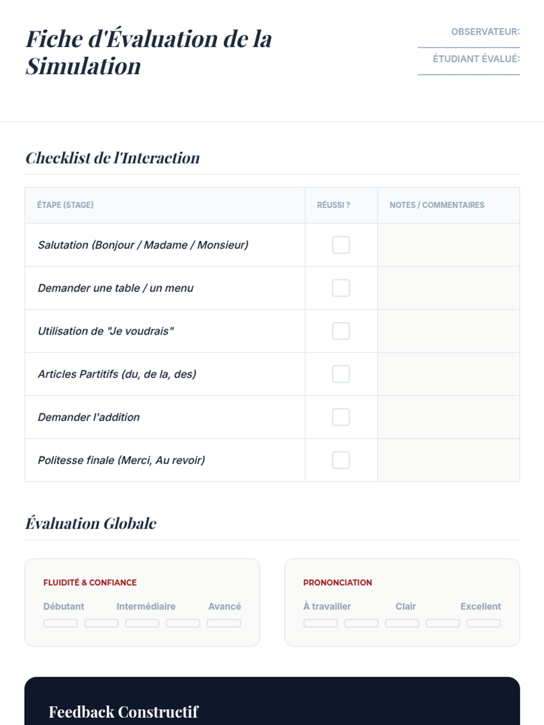Click the Observateur name line

pyautogui.click(x=469, y=43)
